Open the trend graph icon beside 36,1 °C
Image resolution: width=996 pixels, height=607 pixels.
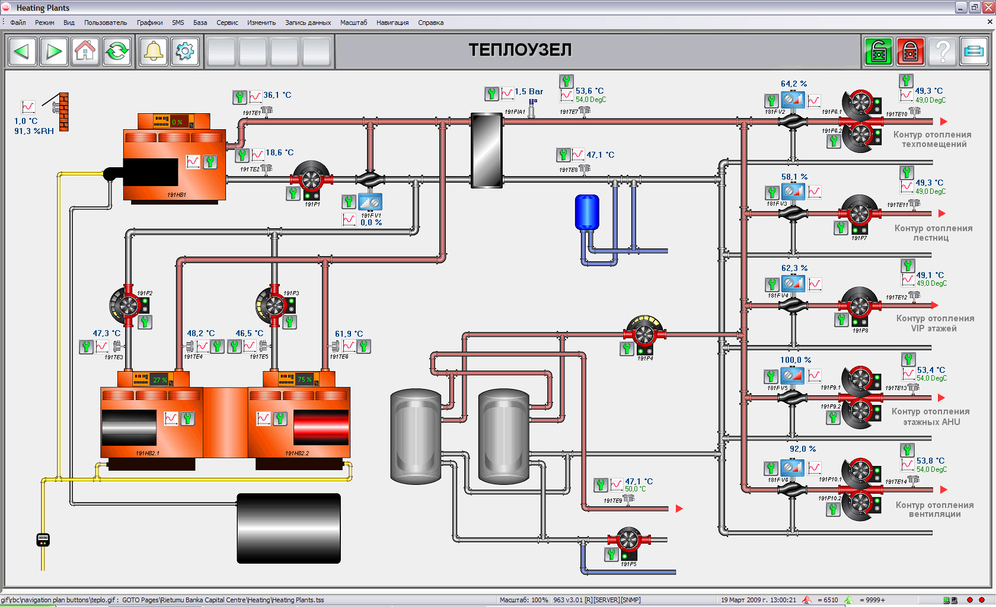[256, 97]
